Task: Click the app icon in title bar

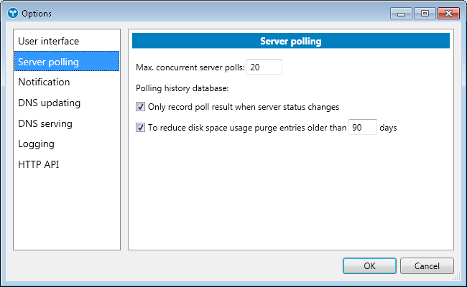Action: point(12,14)
